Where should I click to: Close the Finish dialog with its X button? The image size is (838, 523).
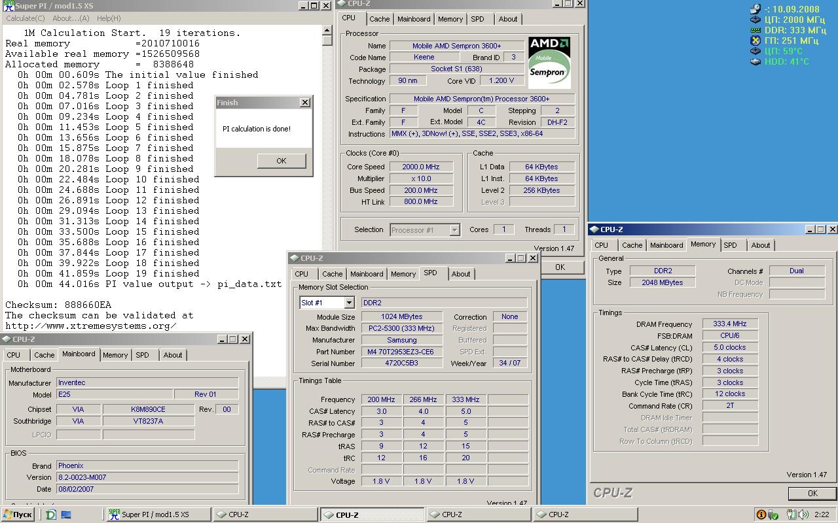(304, 103)
